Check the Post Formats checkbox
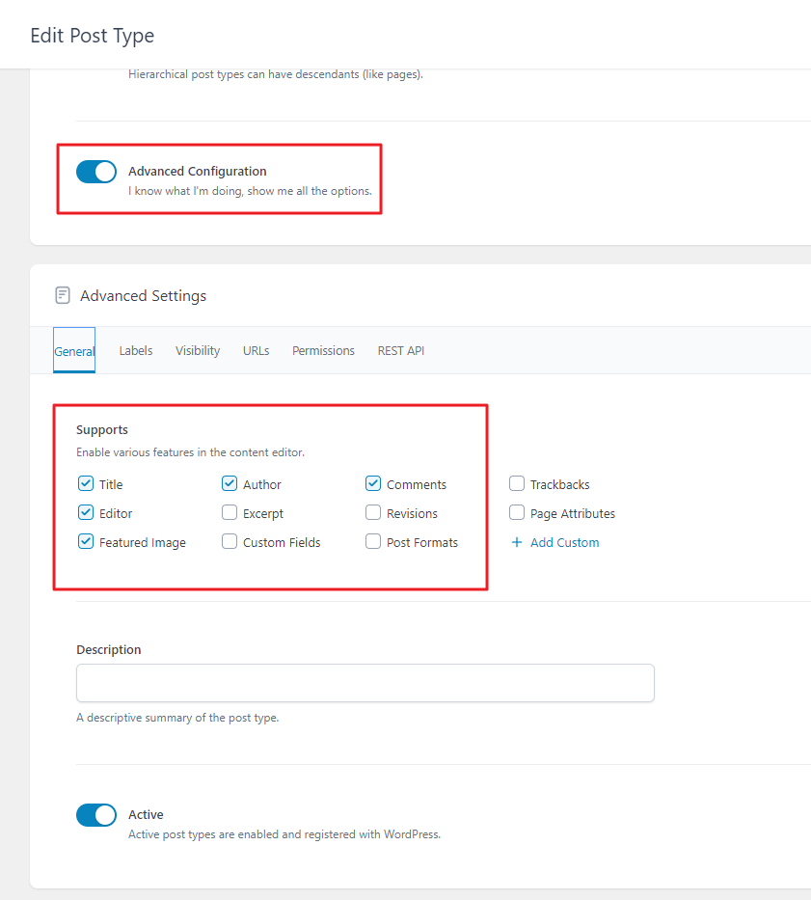This screenshot has height=900, width=811. tap(373, 542)
